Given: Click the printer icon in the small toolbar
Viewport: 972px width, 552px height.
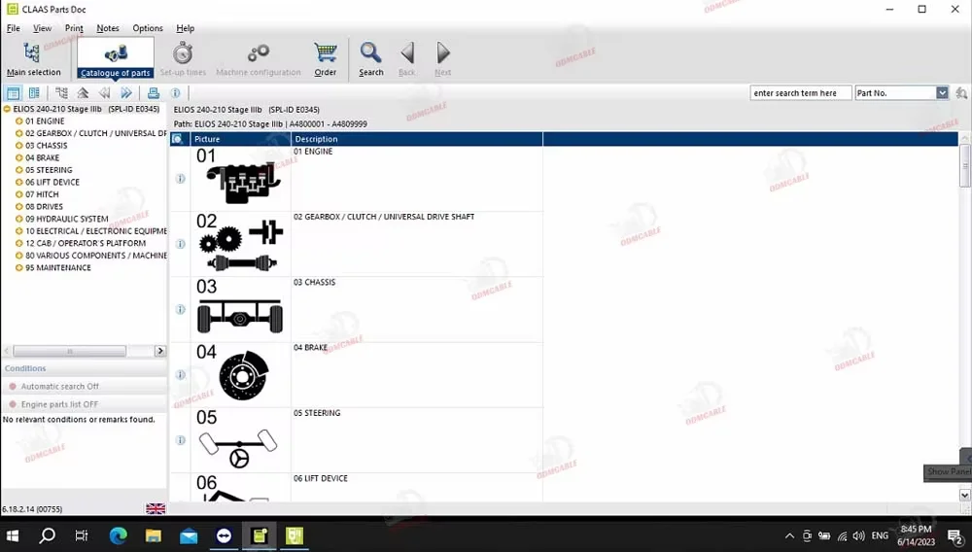Looking at the screenshot, I should point(153,93).
